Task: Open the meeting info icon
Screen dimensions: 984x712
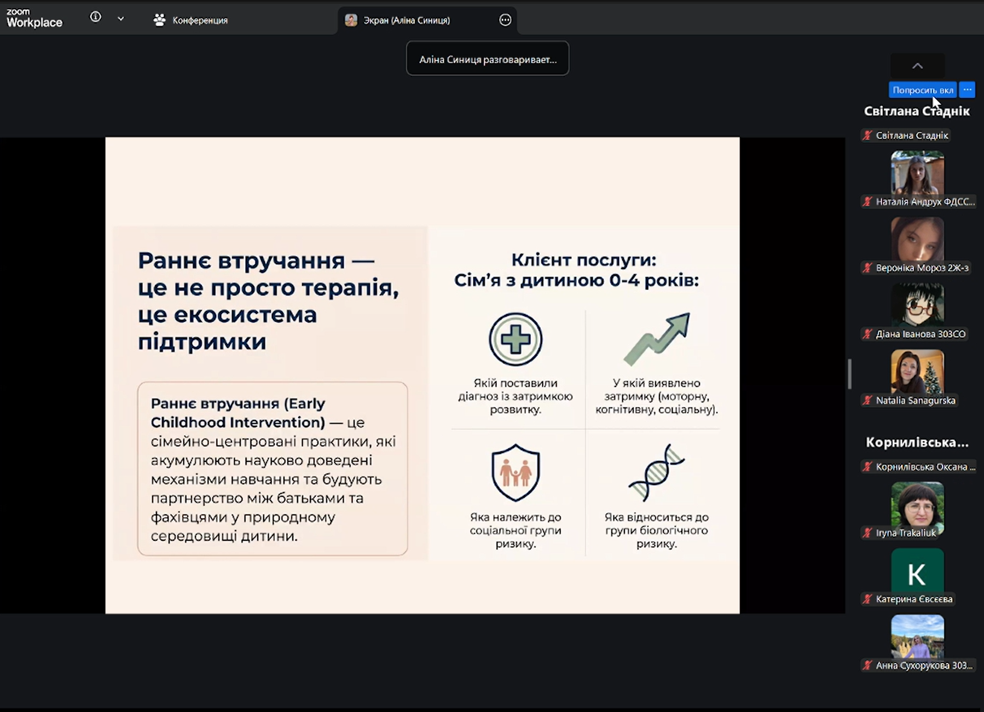Action: click(x=95, y=18)
